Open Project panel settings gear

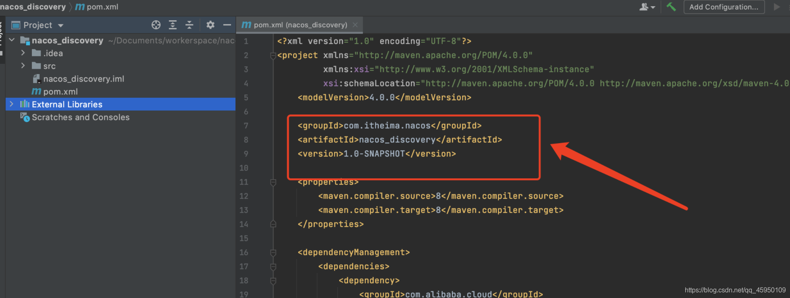210,25
